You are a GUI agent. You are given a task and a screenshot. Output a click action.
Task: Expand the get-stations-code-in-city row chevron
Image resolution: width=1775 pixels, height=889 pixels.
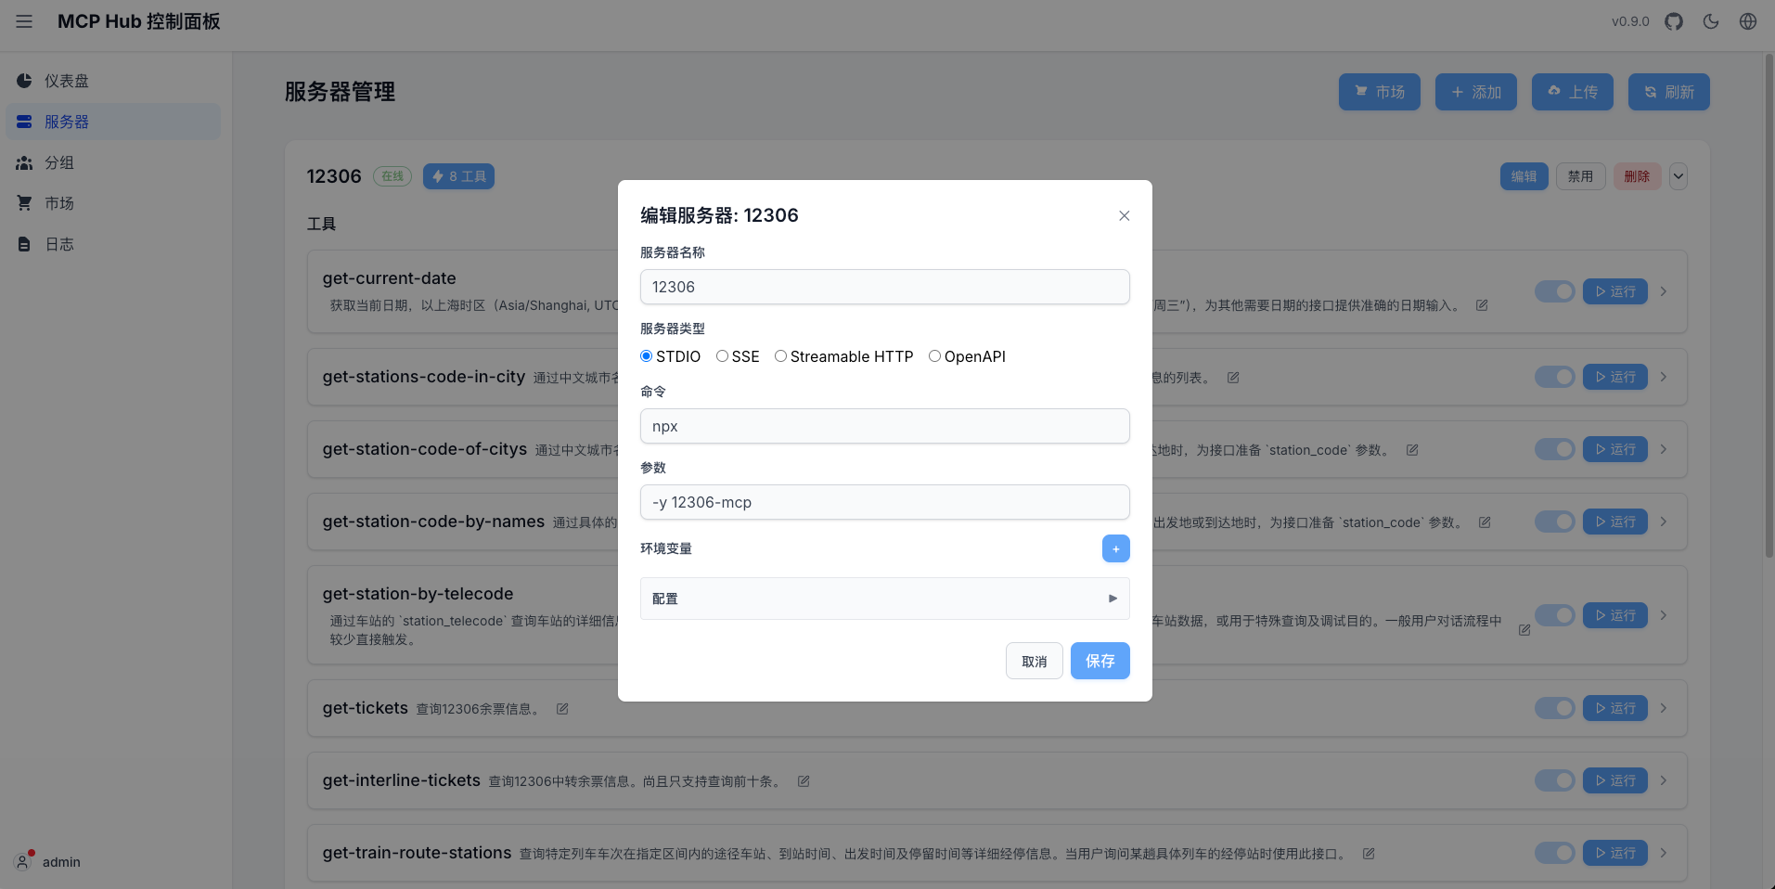click(x=1664, y=377)
